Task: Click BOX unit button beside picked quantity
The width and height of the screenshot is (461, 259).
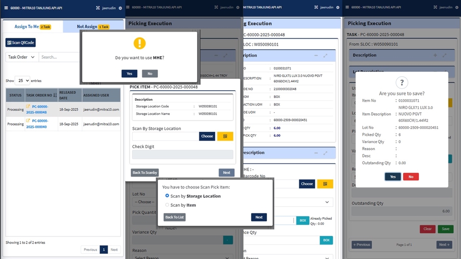Action: coord(303,221)
